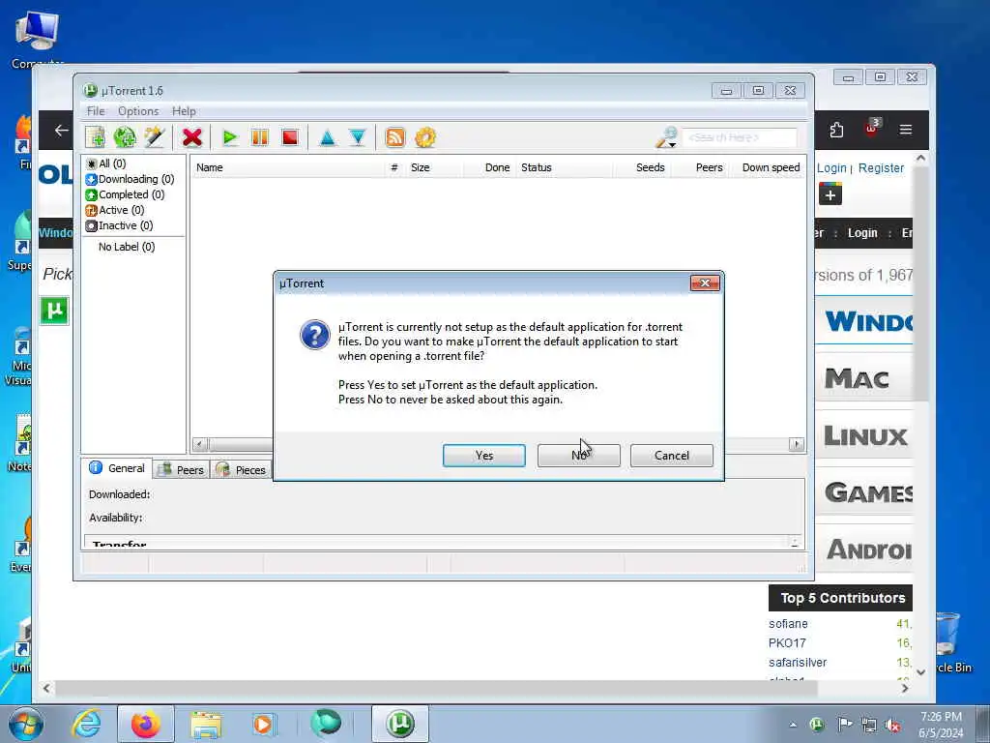The height and width of the screenshot is (743, 990).
Task: Switch to the Peers tab
Action: [181, 469]
